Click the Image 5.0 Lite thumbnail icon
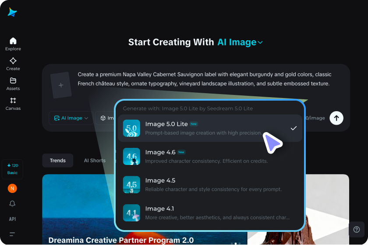 131,128
